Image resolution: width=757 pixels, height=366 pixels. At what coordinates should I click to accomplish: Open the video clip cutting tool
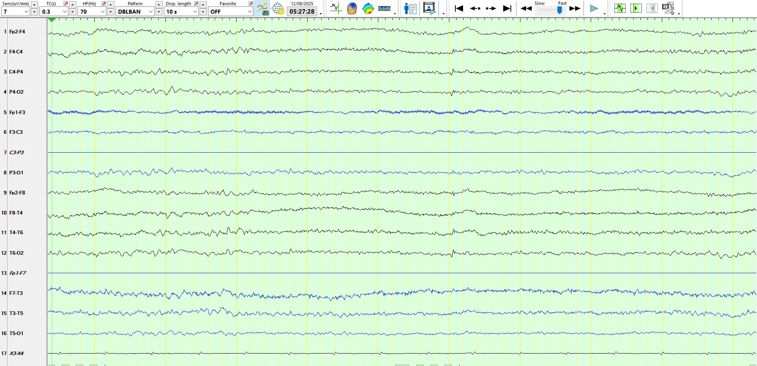pos(668,8)
